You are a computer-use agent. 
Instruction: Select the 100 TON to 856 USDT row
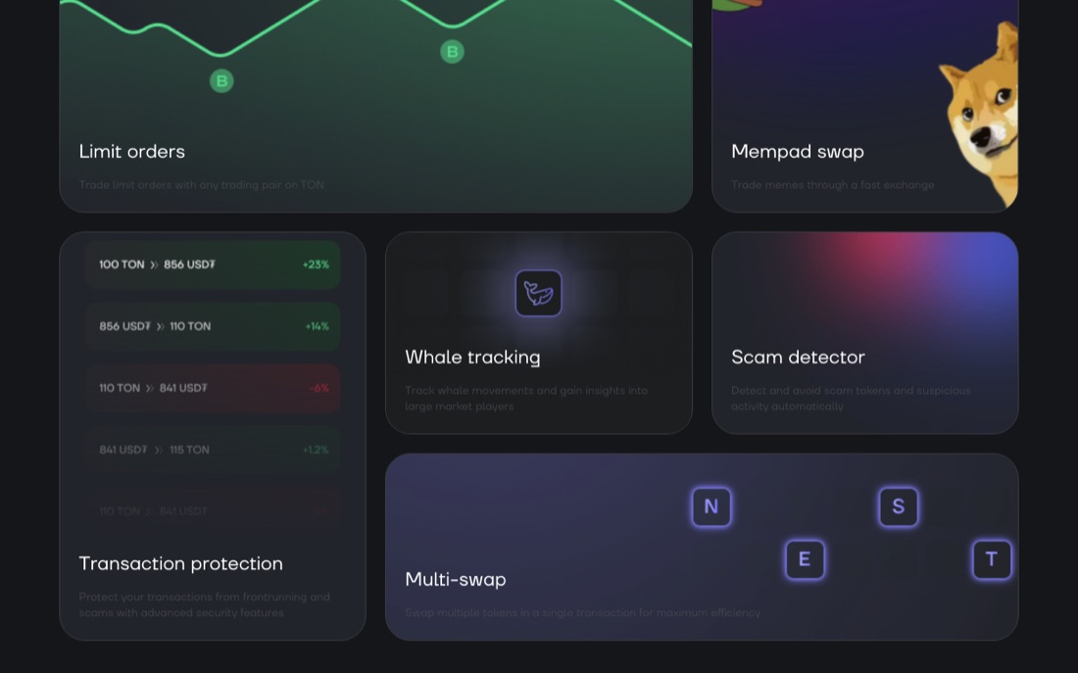pos(213,264)
